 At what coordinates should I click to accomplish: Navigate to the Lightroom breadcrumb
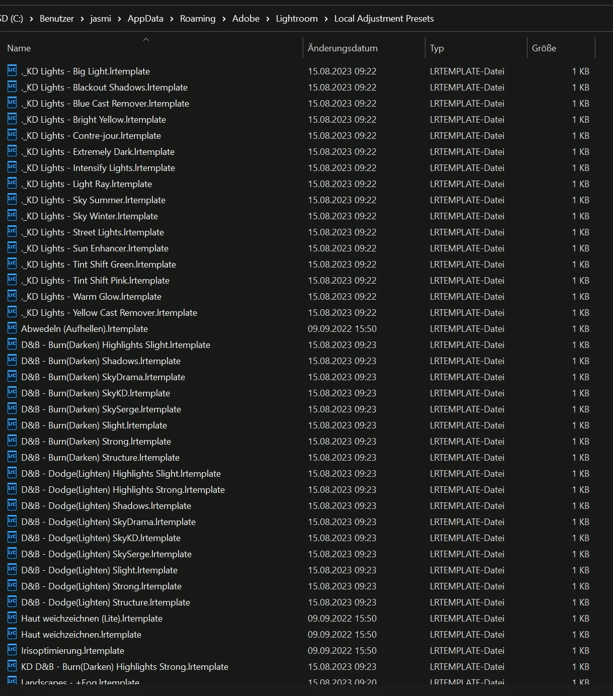pyautogui.click(x=297, y=19)
